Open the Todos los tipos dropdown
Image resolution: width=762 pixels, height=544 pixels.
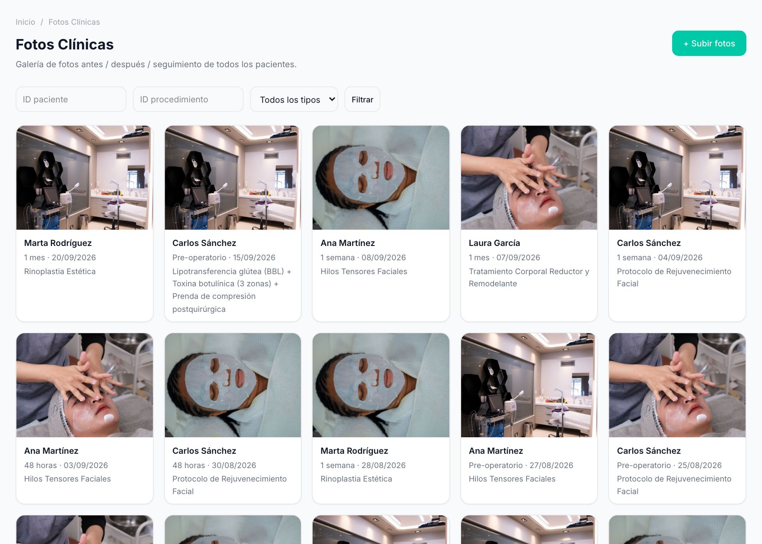click(294, 99)
